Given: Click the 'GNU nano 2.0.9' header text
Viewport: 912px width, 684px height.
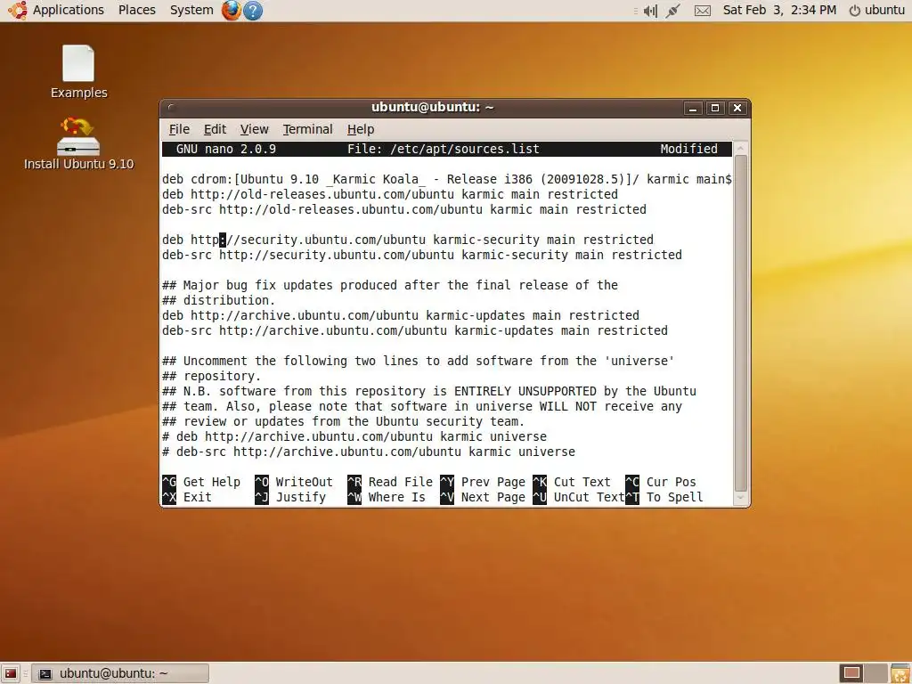Looking at the screenshot, I should (225, 149).
